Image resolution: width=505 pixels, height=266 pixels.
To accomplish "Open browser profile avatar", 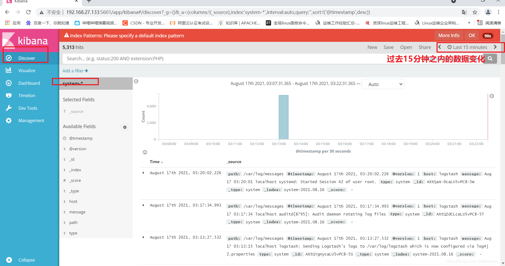I will (x=488, y=12).
